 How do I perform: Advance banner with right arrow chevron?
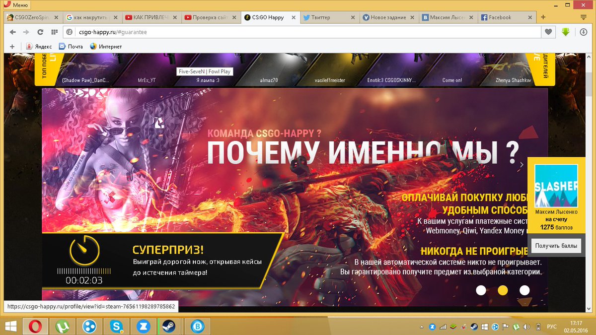tap(521, 164)
